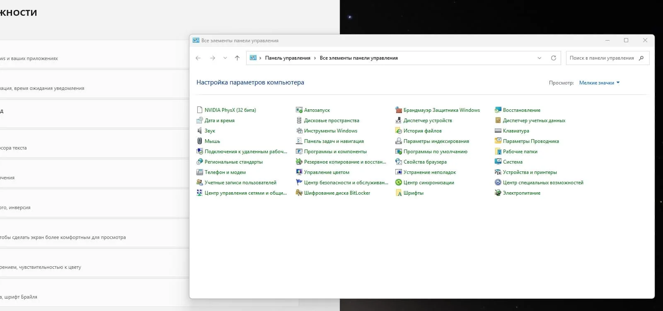663x311 pixels.
Task: Go back with the left arrow button
Action: tap(198, 58)
